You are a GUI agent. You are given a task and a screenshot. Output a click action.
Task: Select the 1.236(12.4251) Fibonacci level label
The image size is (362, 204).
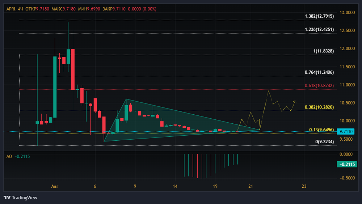pyautogui.click(x=319, y=30)
